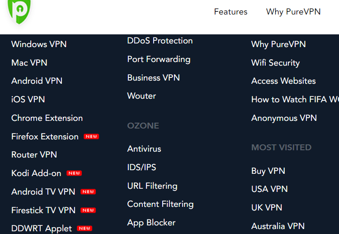Go to Mac VPN page
The width and height of the screenshot is (339, 234).
tap(29, 63)
